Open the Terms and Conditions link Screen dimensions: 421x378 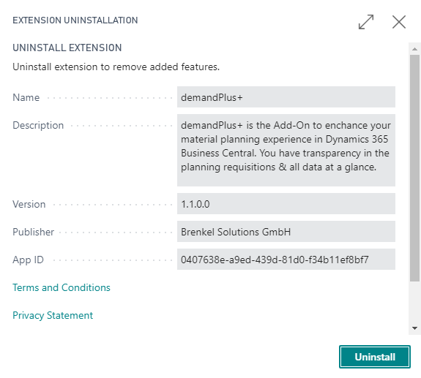click(x=62, y=287)
